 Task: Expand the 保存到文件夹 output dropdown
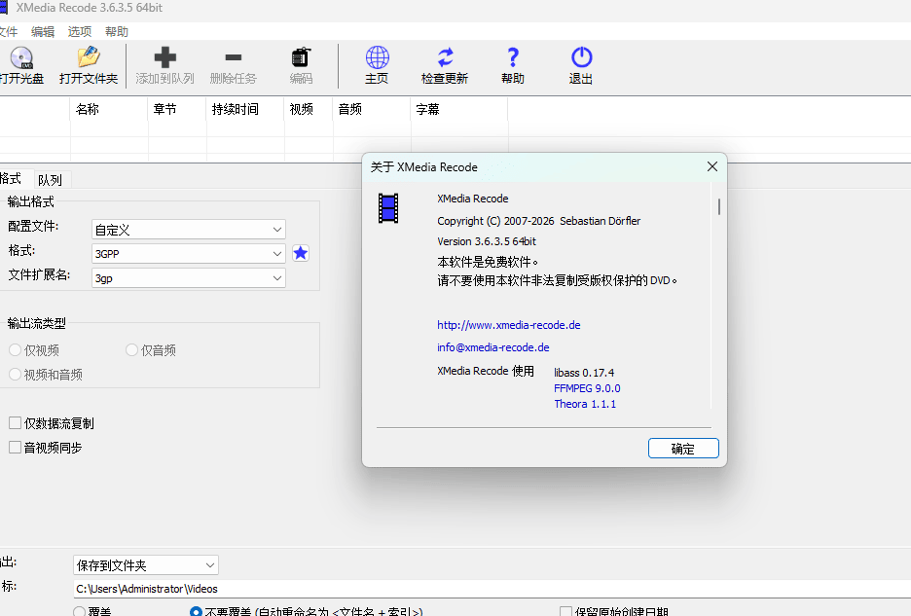tap(146, 564)
